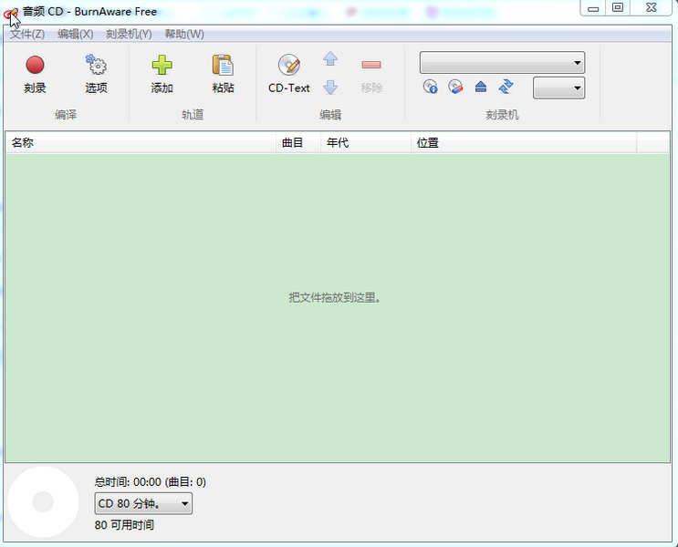Sort by the 曲目 column header

[x=298, y=142]
